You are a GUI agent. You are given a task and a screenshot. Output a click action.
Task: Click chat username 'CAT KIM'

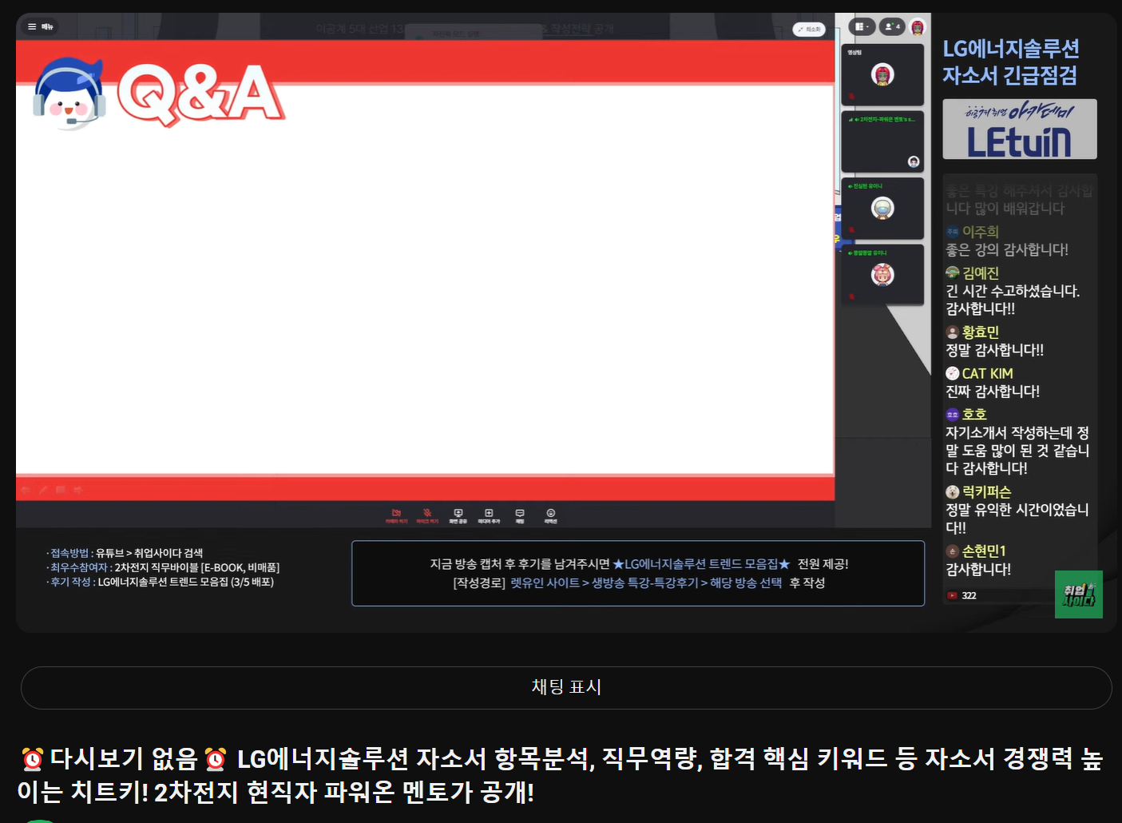987,374
